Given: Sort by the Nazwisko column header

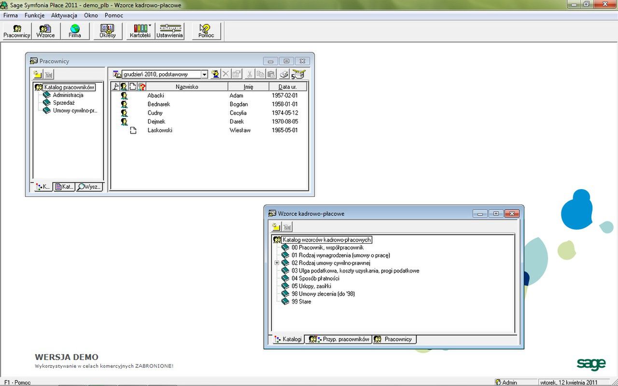Looking at the screenshot, I should pos(187,87).
